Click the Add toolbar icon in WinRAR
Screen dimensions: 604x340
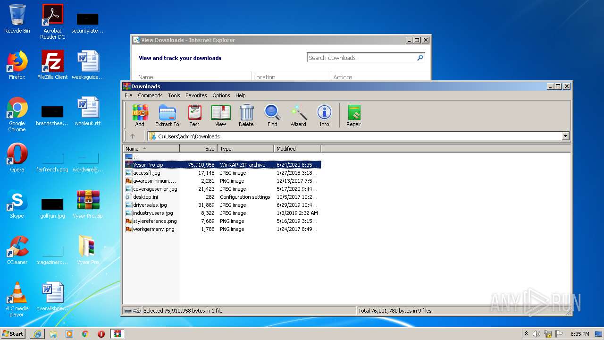[x=140, y=116]
